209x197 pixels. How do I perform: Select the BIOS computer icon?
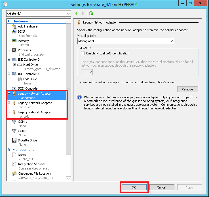(x=14, y=31)
